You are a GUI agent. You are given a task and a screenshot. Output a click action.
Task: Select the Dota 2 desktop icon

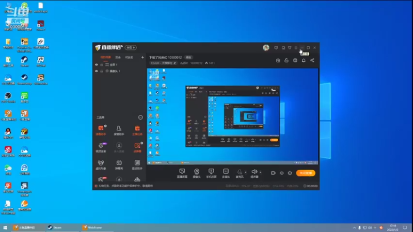pyautogui.click(x=41, y=26)
